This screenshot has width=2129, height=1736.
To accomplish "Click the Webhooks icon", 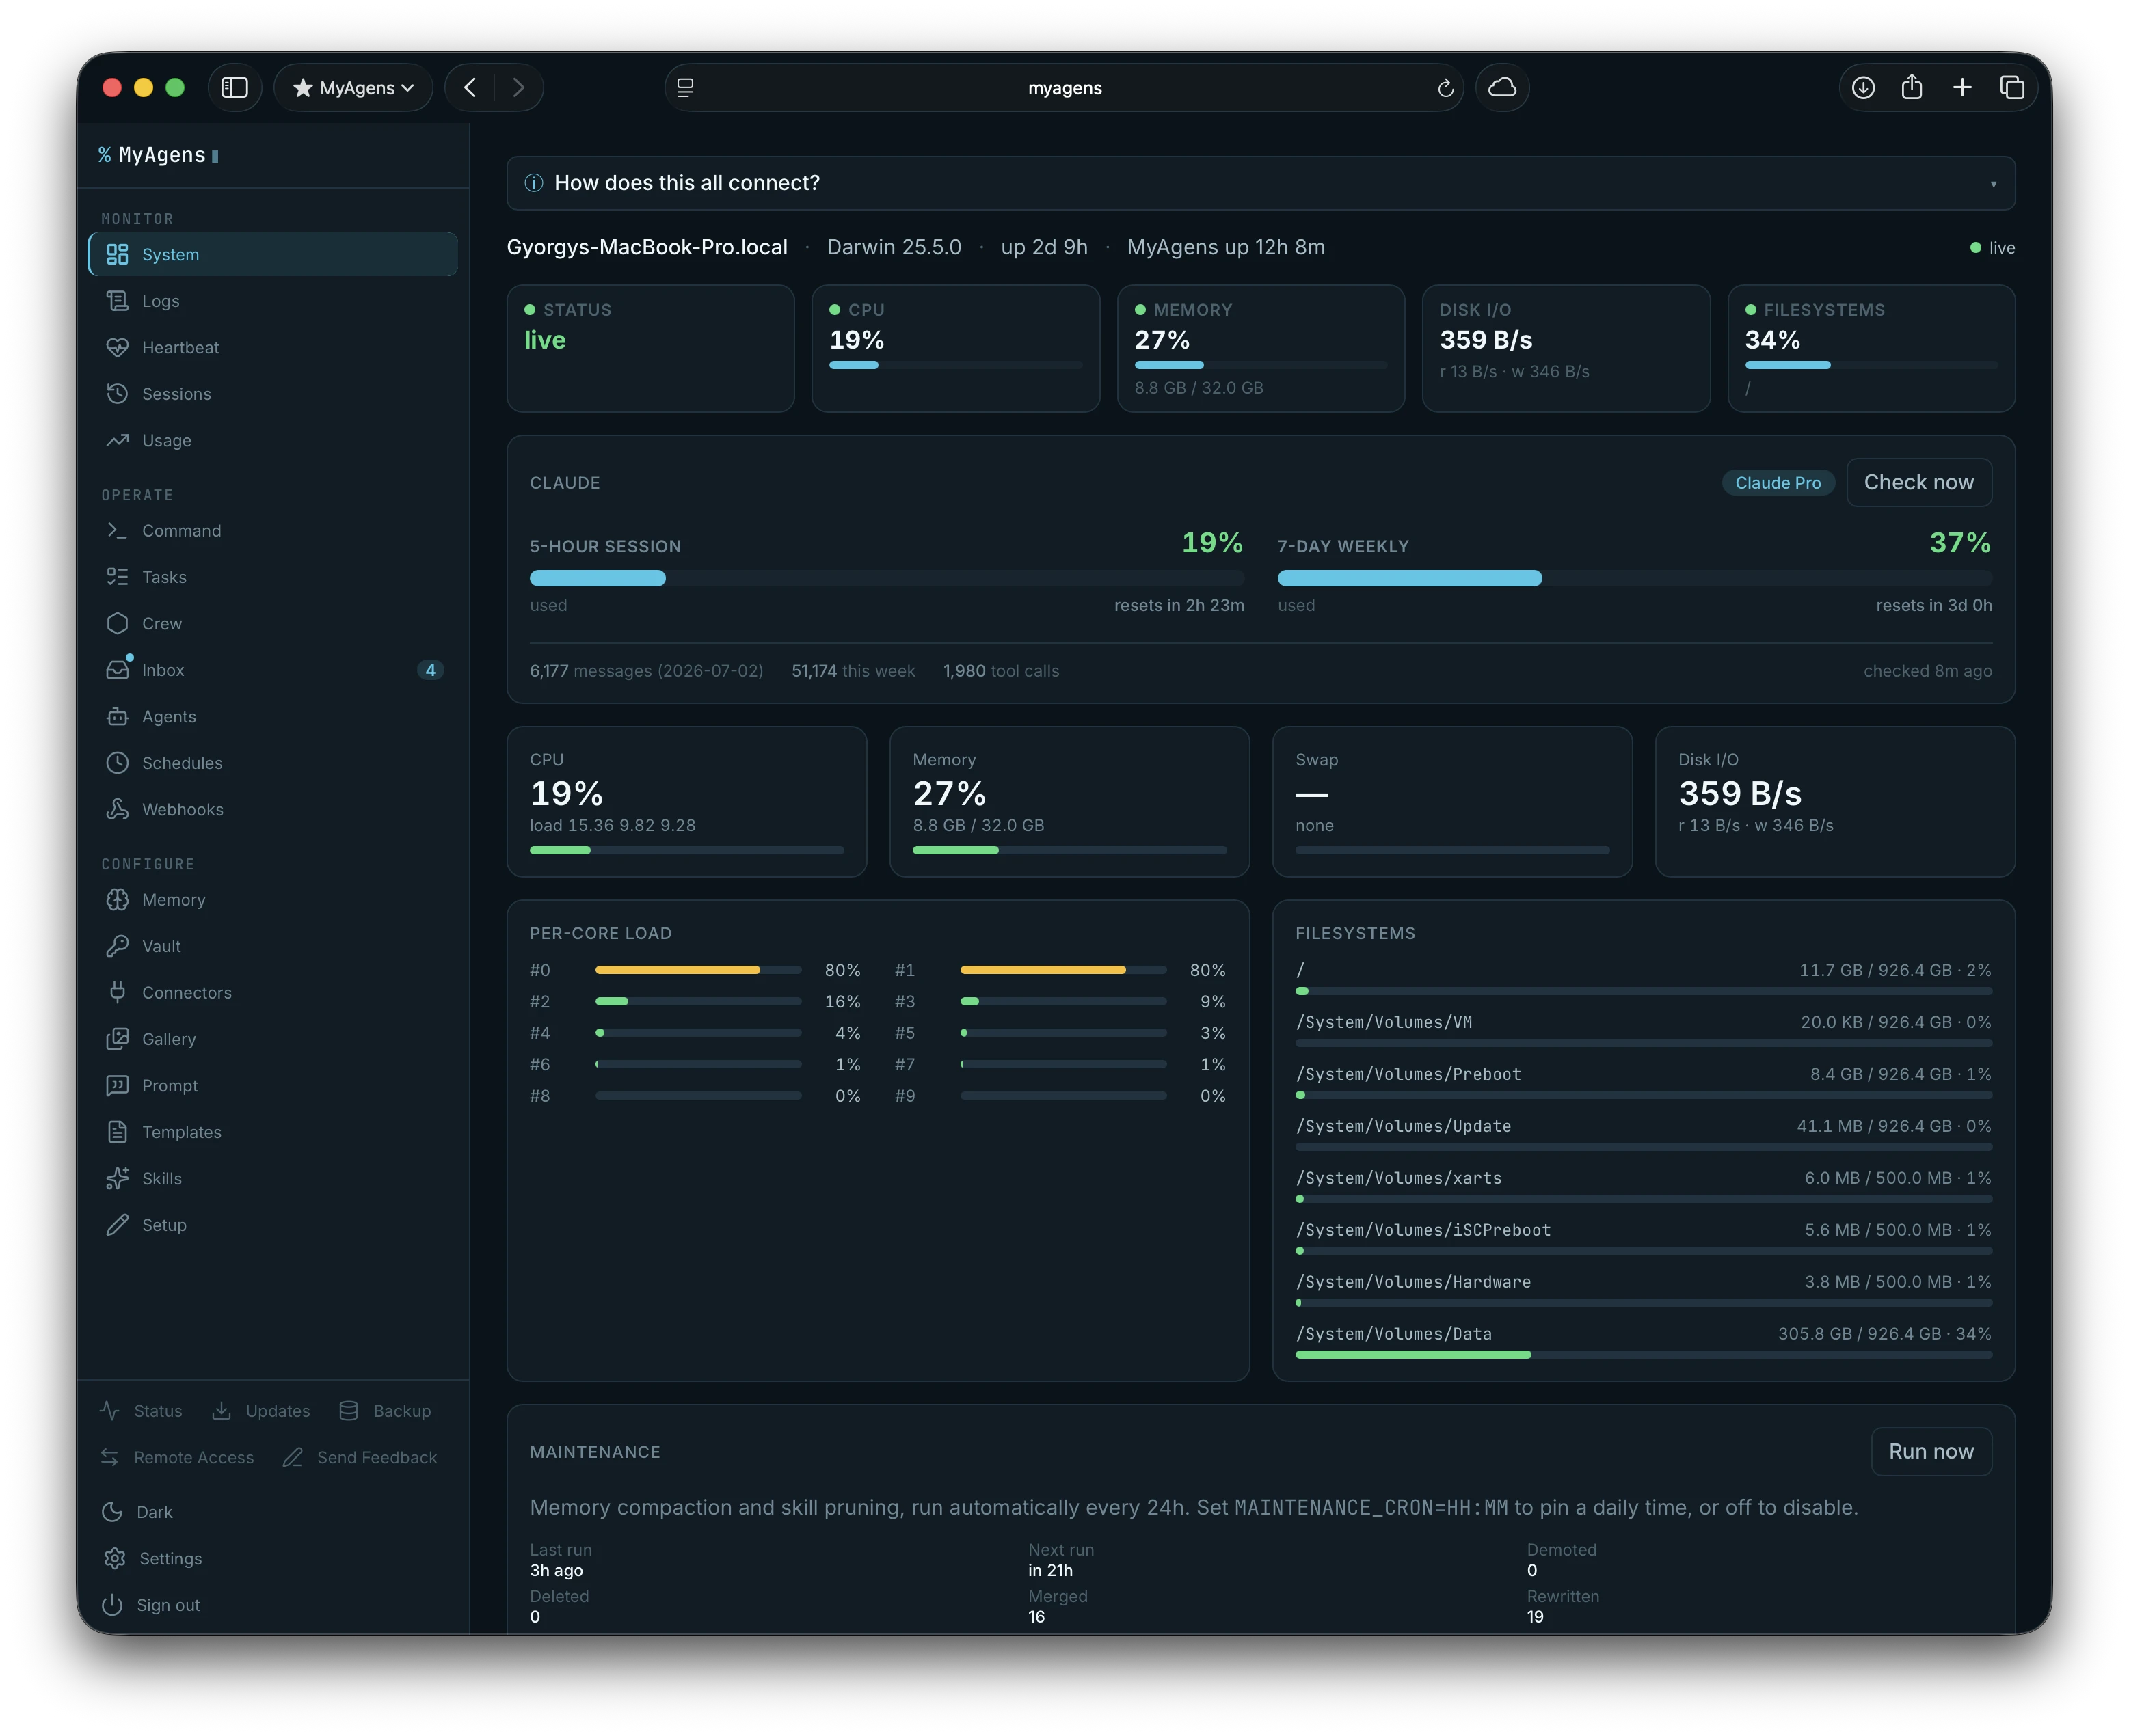I will pyautogui.click(x=117, y=809).
